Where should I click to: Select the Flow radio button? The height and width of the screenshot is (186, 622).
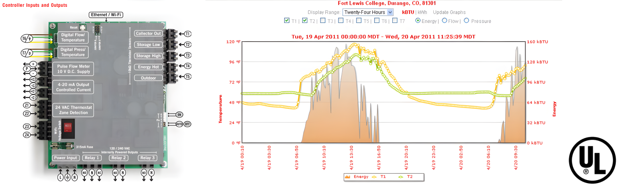pos(445,21)
